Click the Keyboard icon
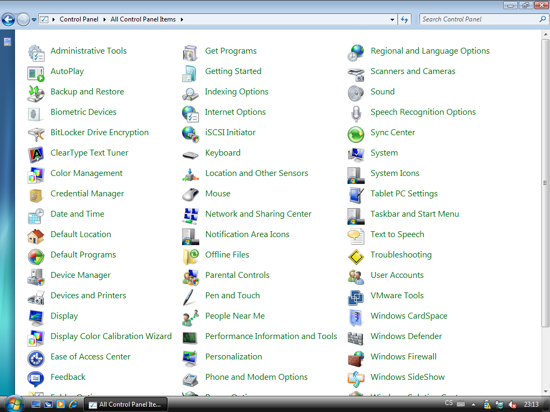Image resolution: width=550 pixels, height=412 pixels. tap(191, 154)
